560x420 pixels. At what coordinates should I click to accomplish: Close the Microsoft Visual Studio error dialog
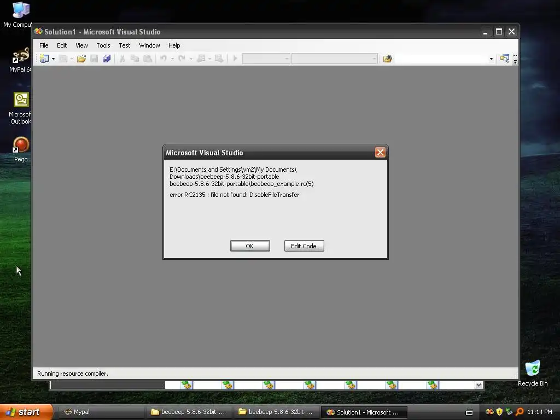click(380, 153)
